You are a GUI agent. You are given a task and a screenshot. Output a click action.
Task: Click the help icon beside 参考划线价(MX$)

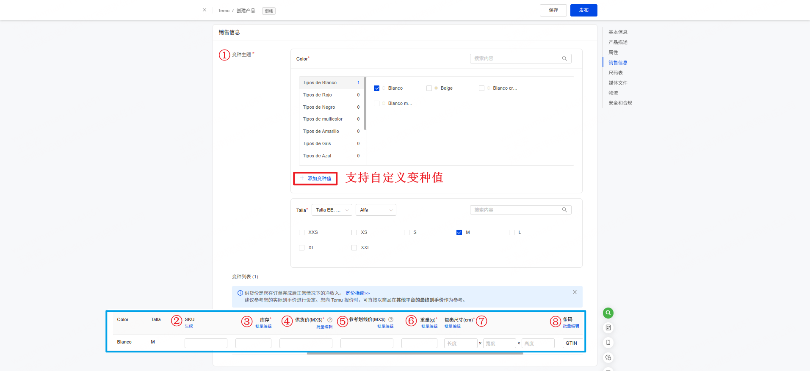[391, 320]
